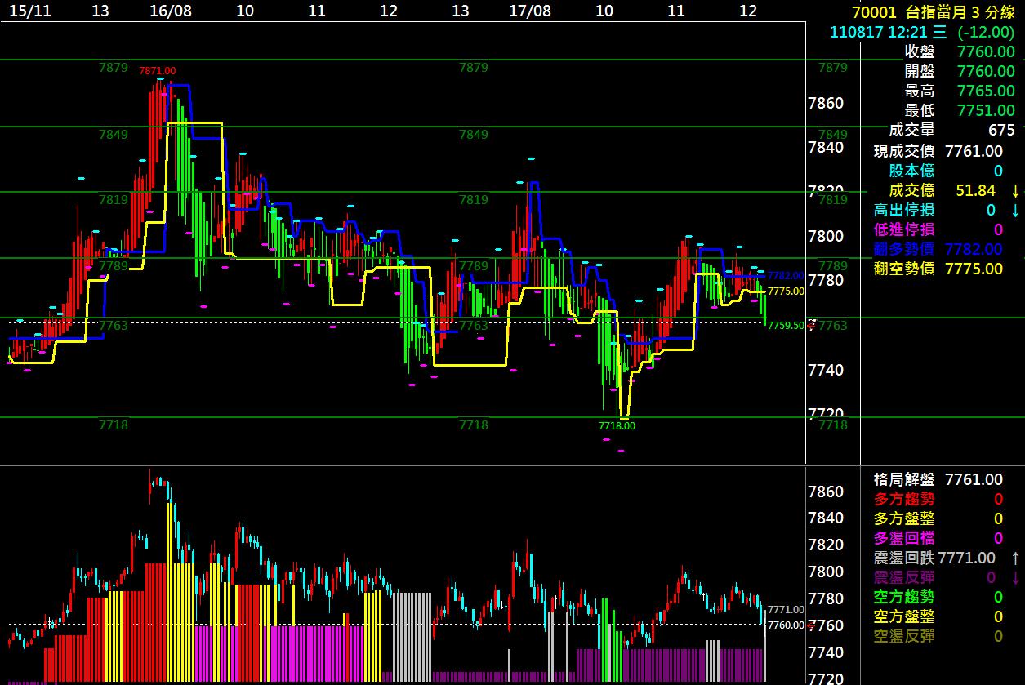Click the yellow 7775.00 line label

786,291
